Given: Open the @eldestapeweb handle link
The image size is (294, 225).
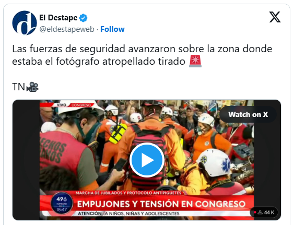Looking at the screenshot, I should coord(67,29).
